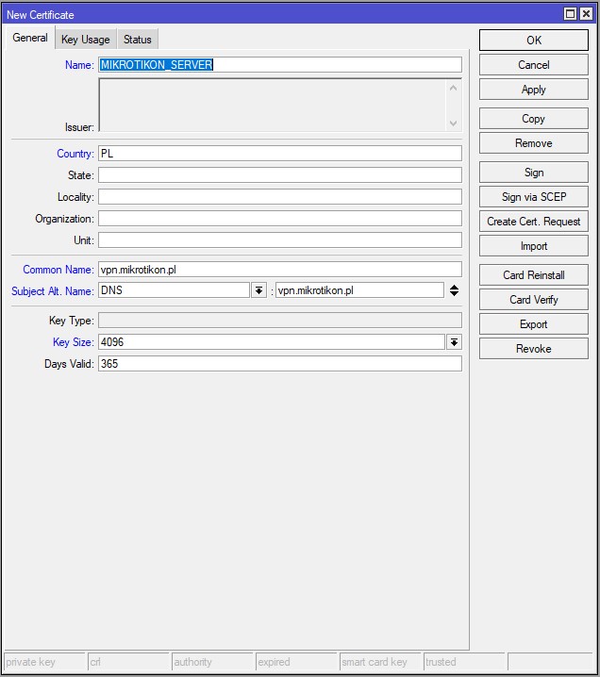
Task: Sign the certificate with the Sign button
Action: [x=533, y=173]
